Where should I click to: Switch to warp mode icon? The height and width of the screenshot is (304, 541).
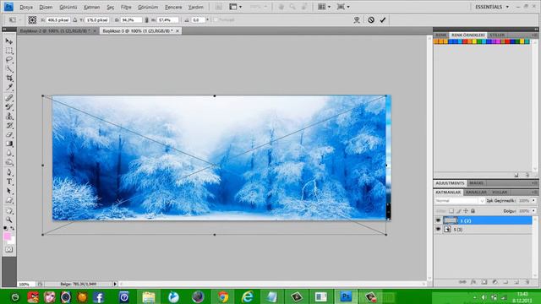[x=357, y=20]
